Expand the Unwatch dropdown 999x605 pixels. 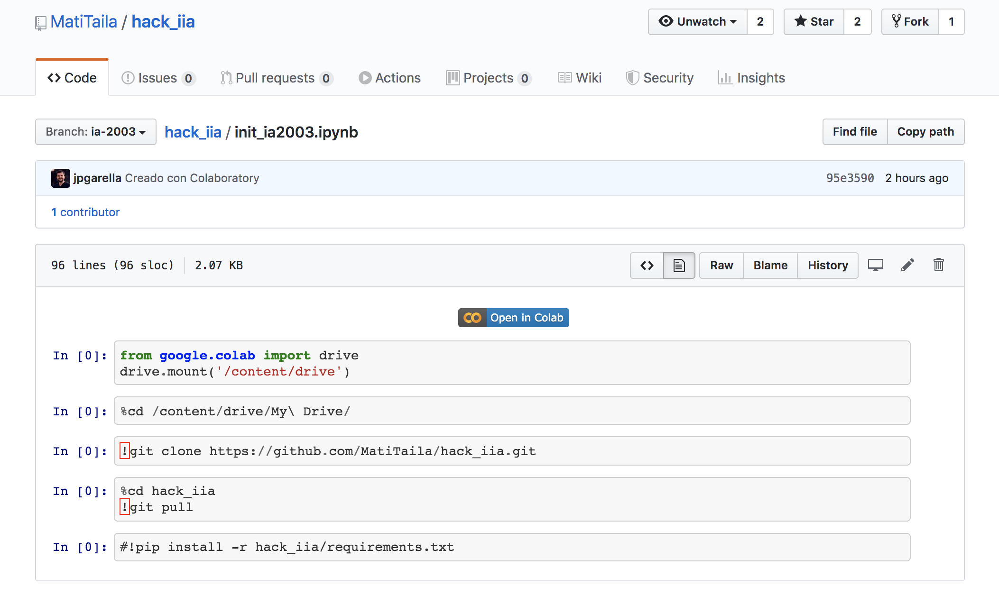coord(698,22)
